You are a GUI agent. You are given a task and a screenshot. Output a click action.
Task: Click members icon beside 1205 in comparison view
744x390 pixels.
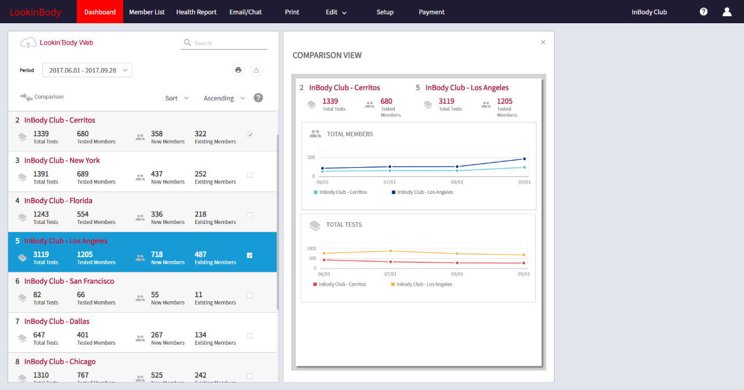pos(487,105)
